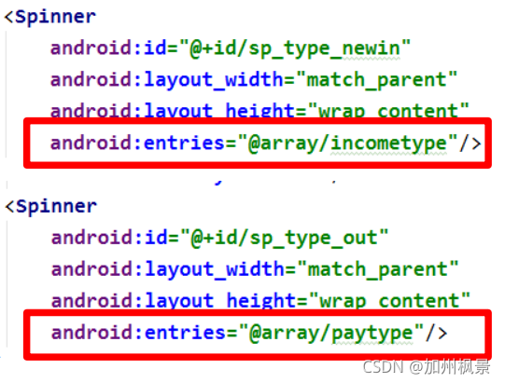Image resolution: width=505 pixels, height=383 pixels.
Task: Click second spinner's wrap_content height value
Action: [389, 300]
